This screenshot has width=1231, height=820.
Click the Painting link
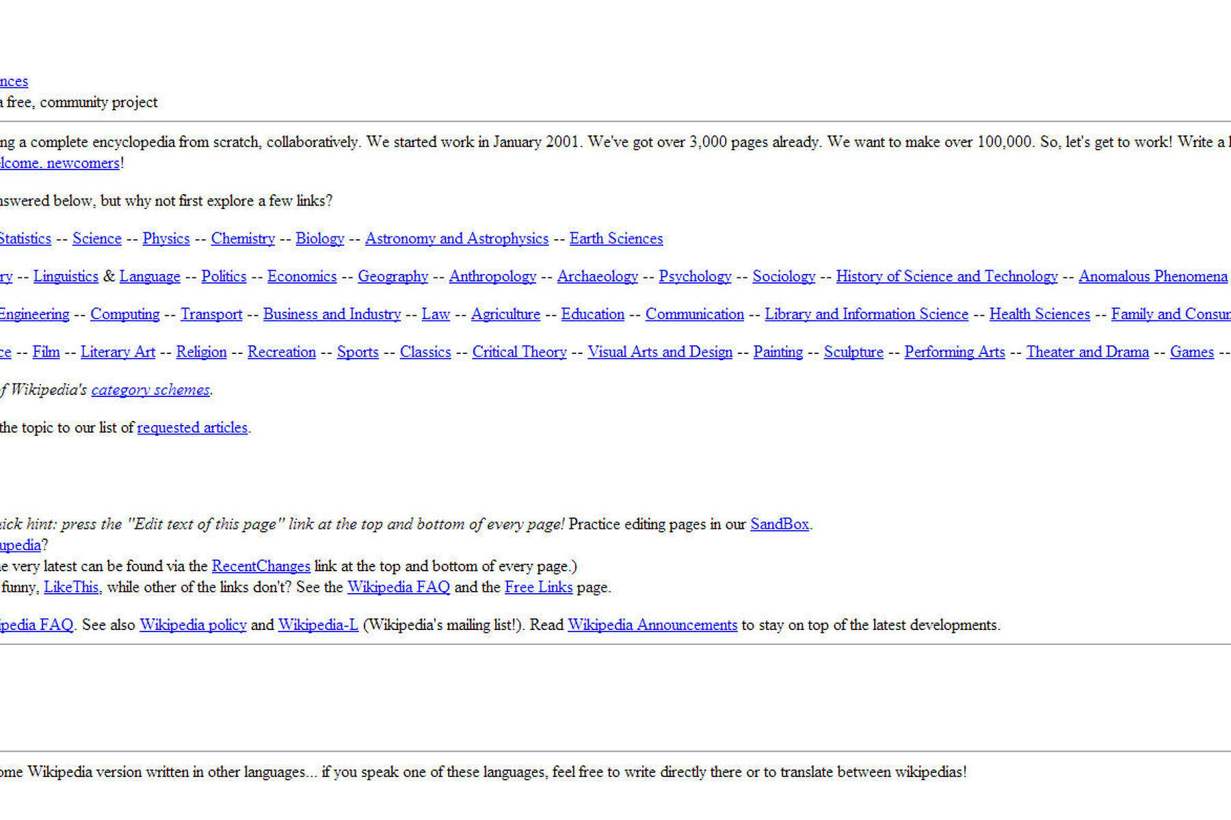click(x=778, y=352)
